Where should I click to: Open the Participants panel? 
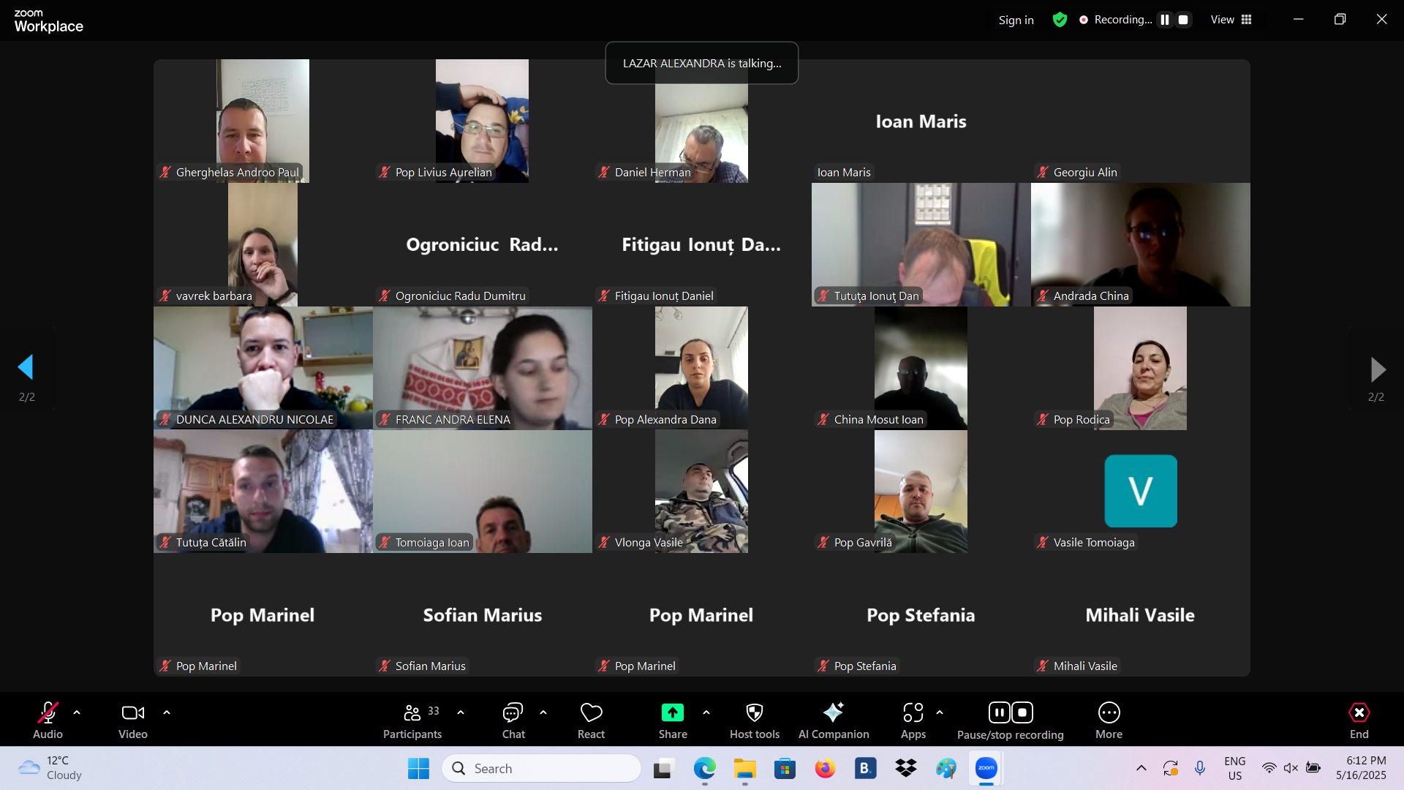pyautogui.click(x=412, y=721)
